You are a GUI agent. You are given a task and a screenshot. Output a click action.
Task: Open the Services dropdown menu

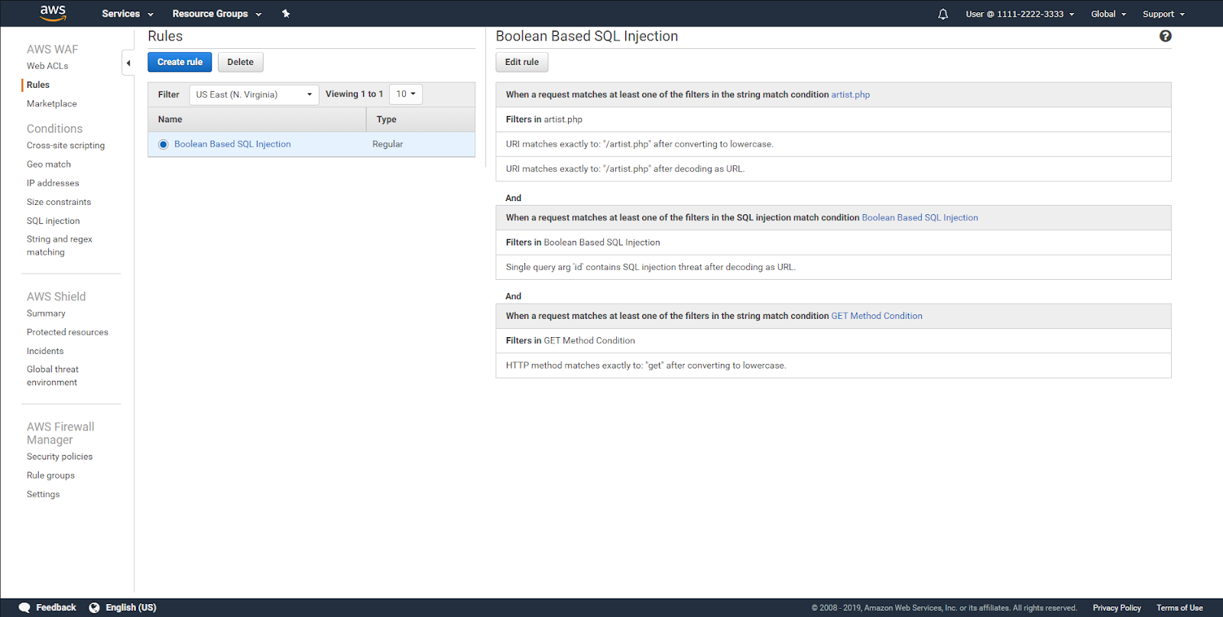tap(127, 14)
